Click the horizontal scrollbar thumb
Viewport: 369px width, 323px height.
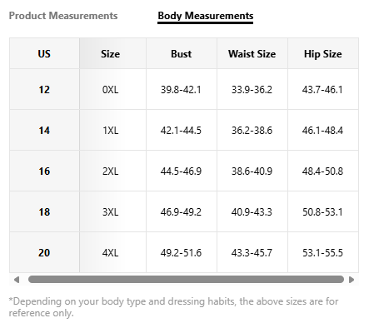[186, 280]
